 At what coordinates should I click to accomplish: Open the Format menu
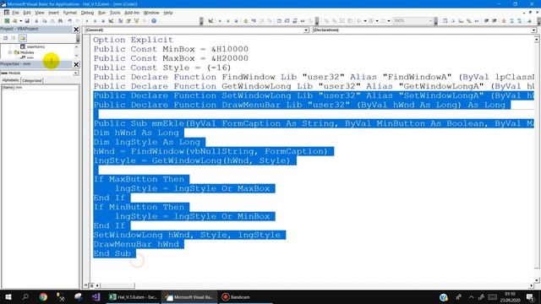pyautogui.click(x=69, y=13)
